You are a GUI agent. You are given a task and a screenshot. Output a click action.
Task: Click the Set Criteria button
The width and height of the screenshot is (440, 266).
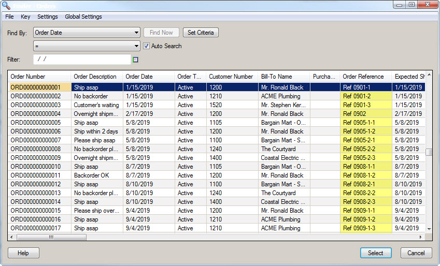(201, 33)
